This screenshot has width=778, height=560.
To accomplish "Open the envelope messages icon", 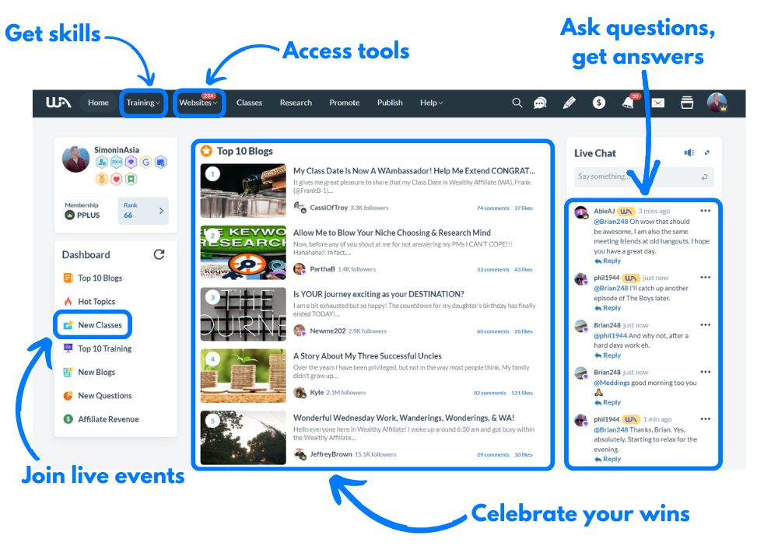I will click(658, 103).
